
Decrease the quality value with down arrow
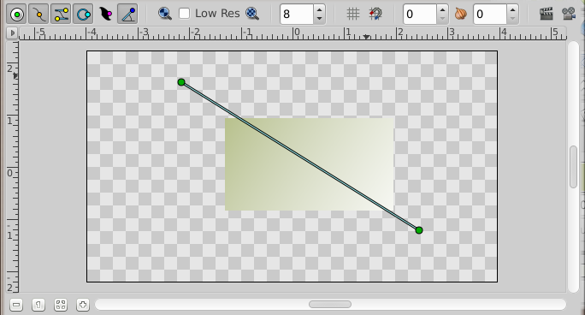click(319, 19)
